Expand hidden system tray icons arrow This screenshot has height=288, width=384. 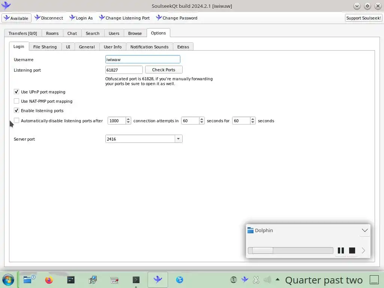click(x=277, y=279)
